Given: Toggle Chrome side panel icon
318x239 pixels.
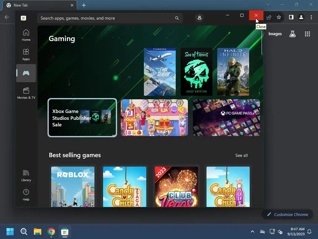Looking at the screenshot, I should click(291, 17).
